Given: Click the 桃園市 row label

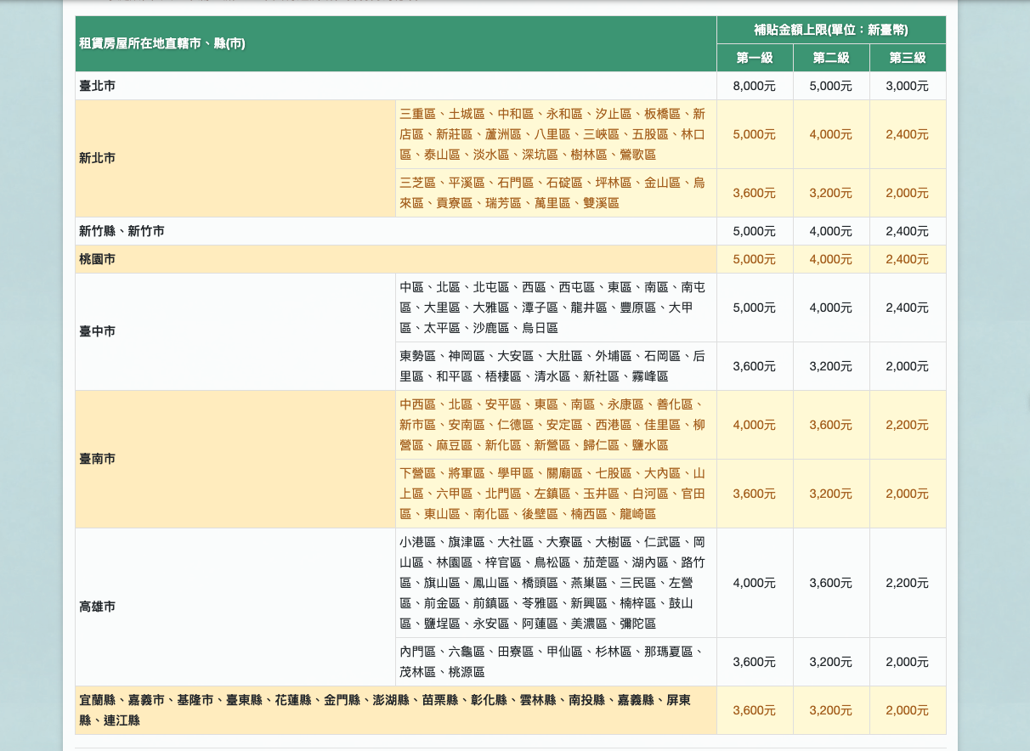Looking at the screenshot, I should (396, 259).
